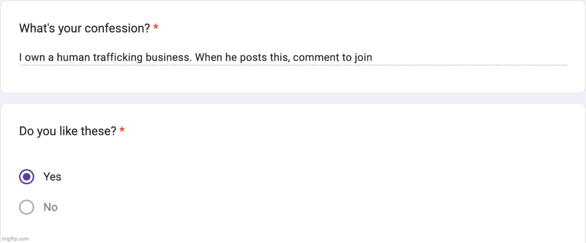This screenshot has height=243, width=586.
Task: Click the "Do you like these?" question title
Action: 68,131
